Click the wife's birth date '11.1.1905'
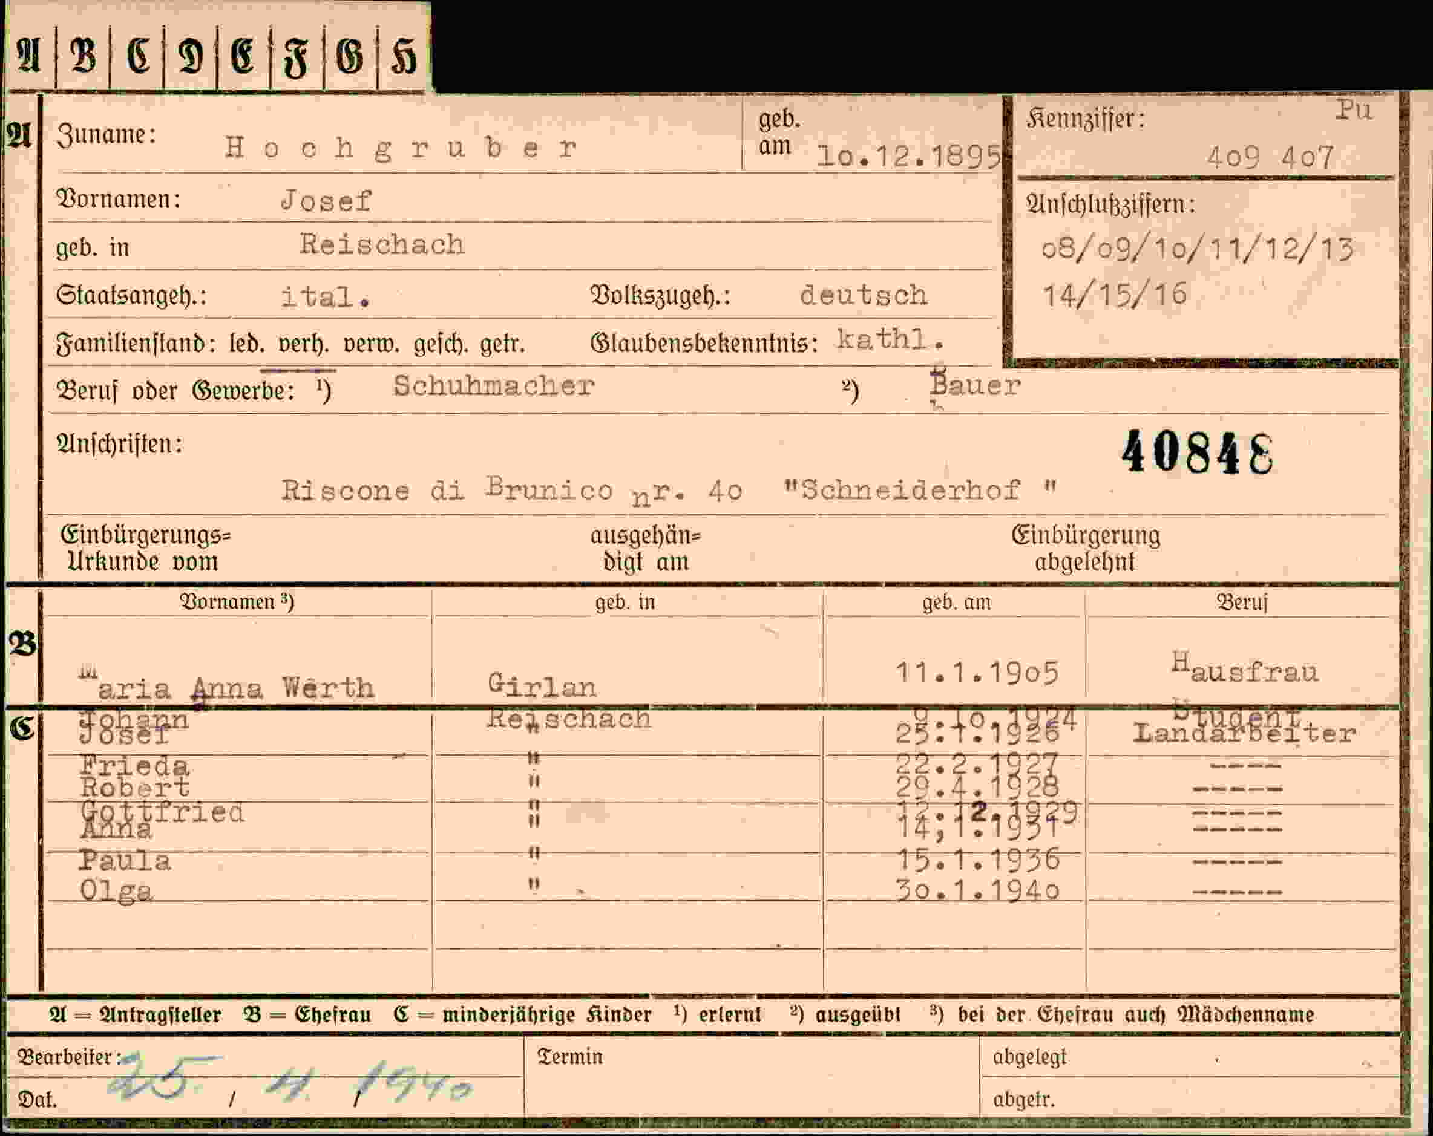Viewport: 1433px width, 1136px height. click(977, 672)
